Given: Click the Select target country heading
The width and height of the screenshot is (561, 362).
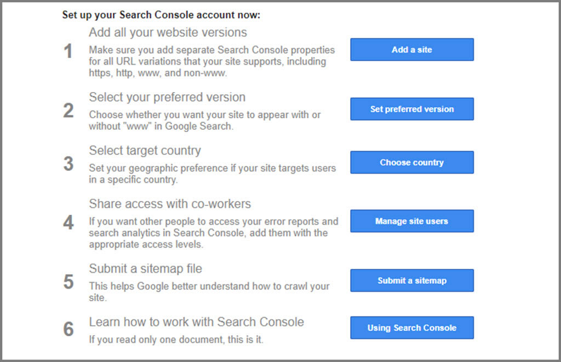Looking at the screenshot, I should coord(145,151).
